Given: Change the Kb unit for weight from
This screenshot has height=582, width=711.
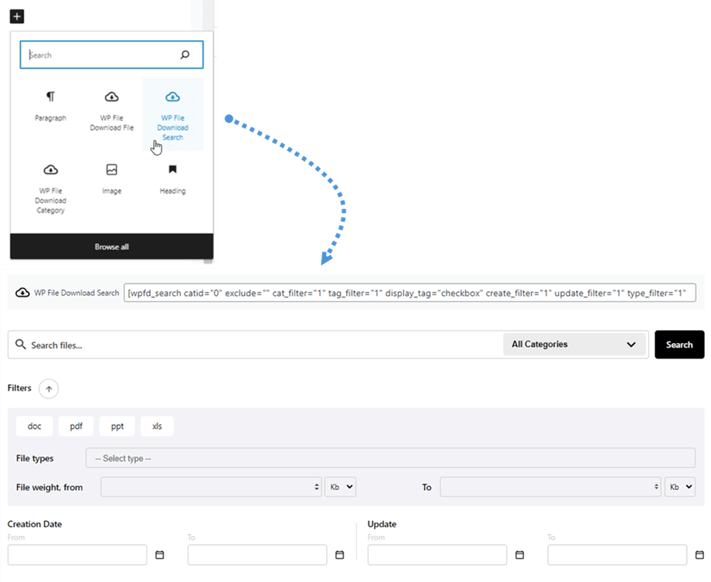Looking at the screenshot, I should click(340, 487).
